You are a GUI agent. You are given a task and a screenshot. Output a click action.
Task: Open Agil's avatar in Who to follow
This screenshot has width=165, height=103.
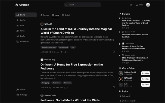click(121, 85)
